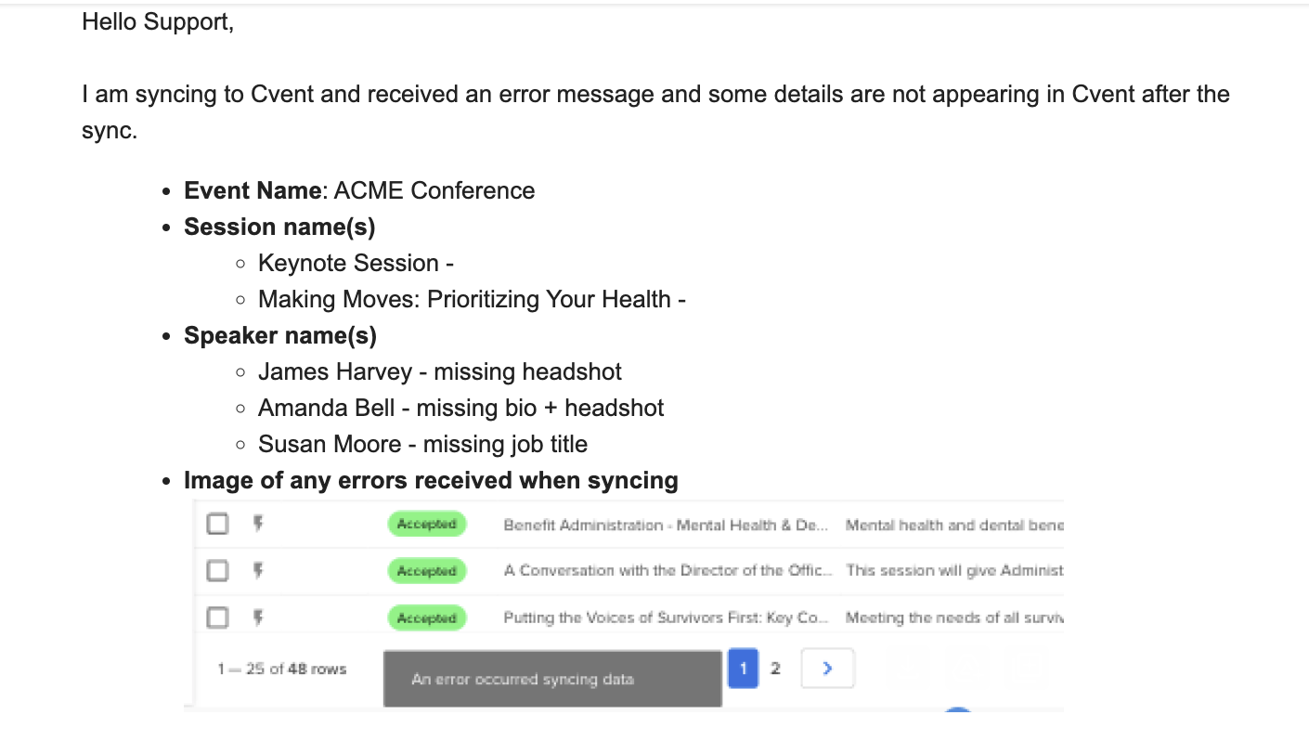The width and height of the screenshot is (1309, 754).
Task: Open Putting the Voices of Survivors First session
Action: [666, 617]
